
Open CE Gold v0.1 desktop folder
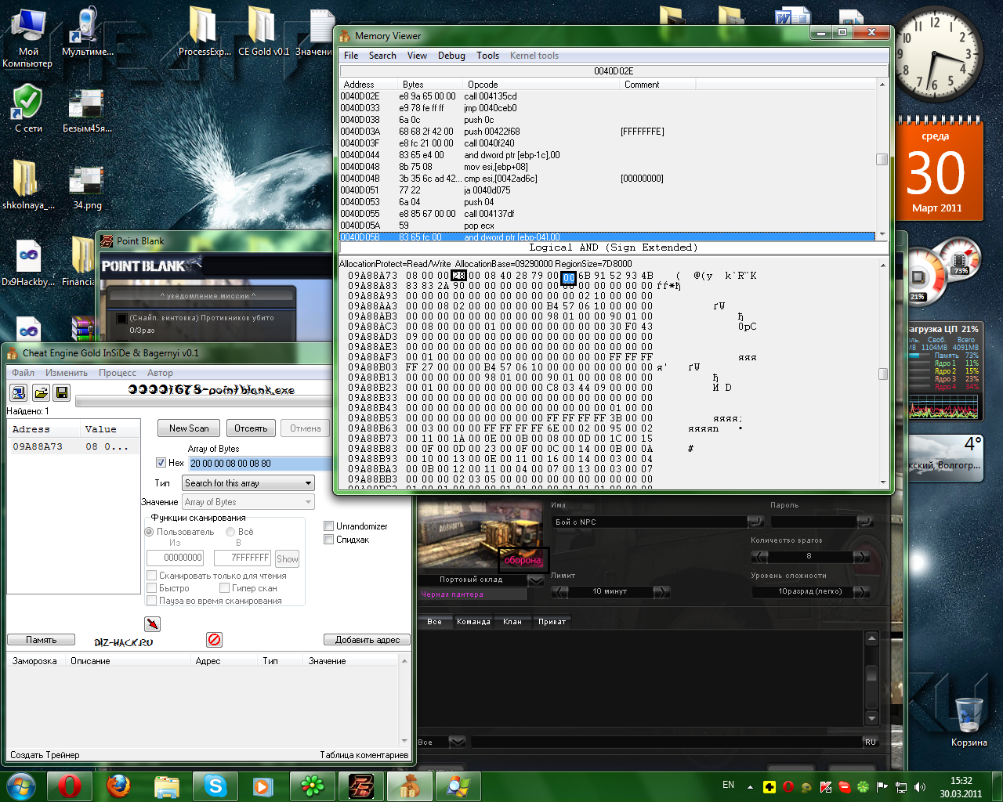click(x=263, y=31)
